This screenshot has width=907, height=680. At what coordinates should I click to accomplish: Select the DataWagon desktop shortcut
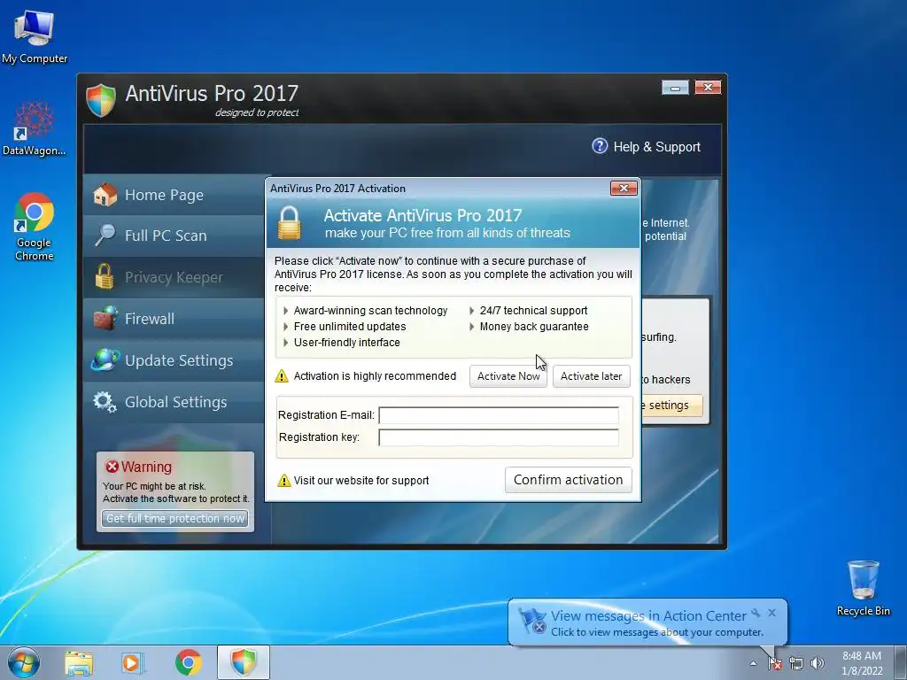pos(35,129)
